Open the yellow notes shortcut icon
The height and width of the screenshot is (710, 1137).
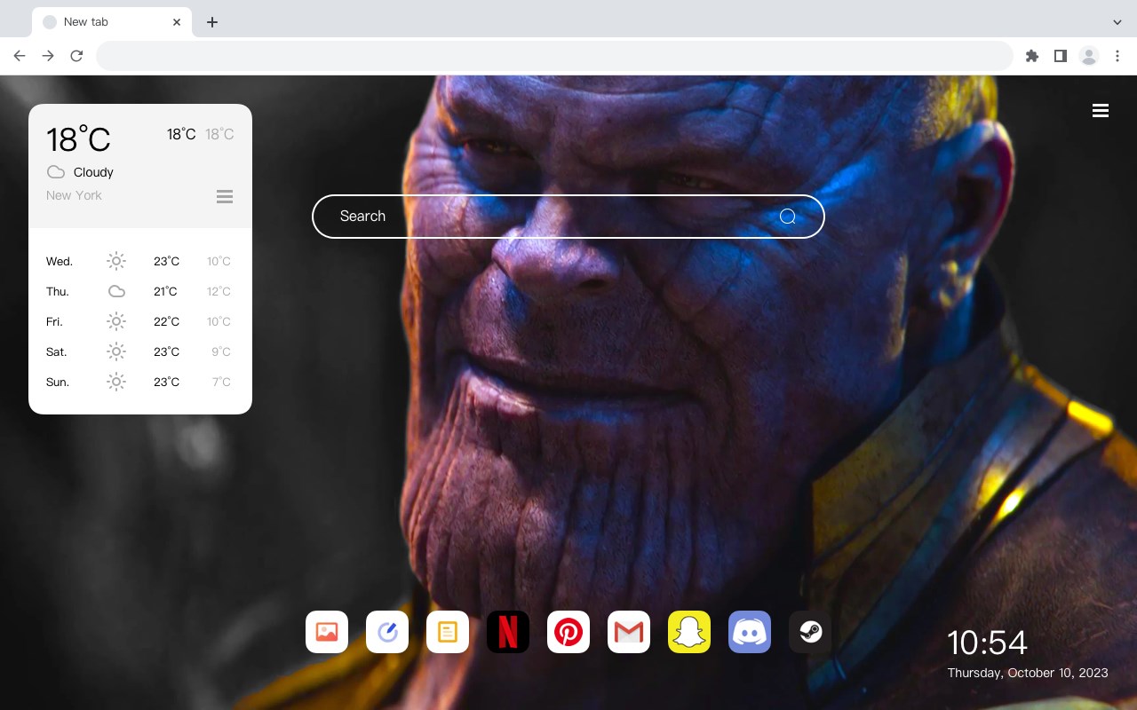point(448,632)
